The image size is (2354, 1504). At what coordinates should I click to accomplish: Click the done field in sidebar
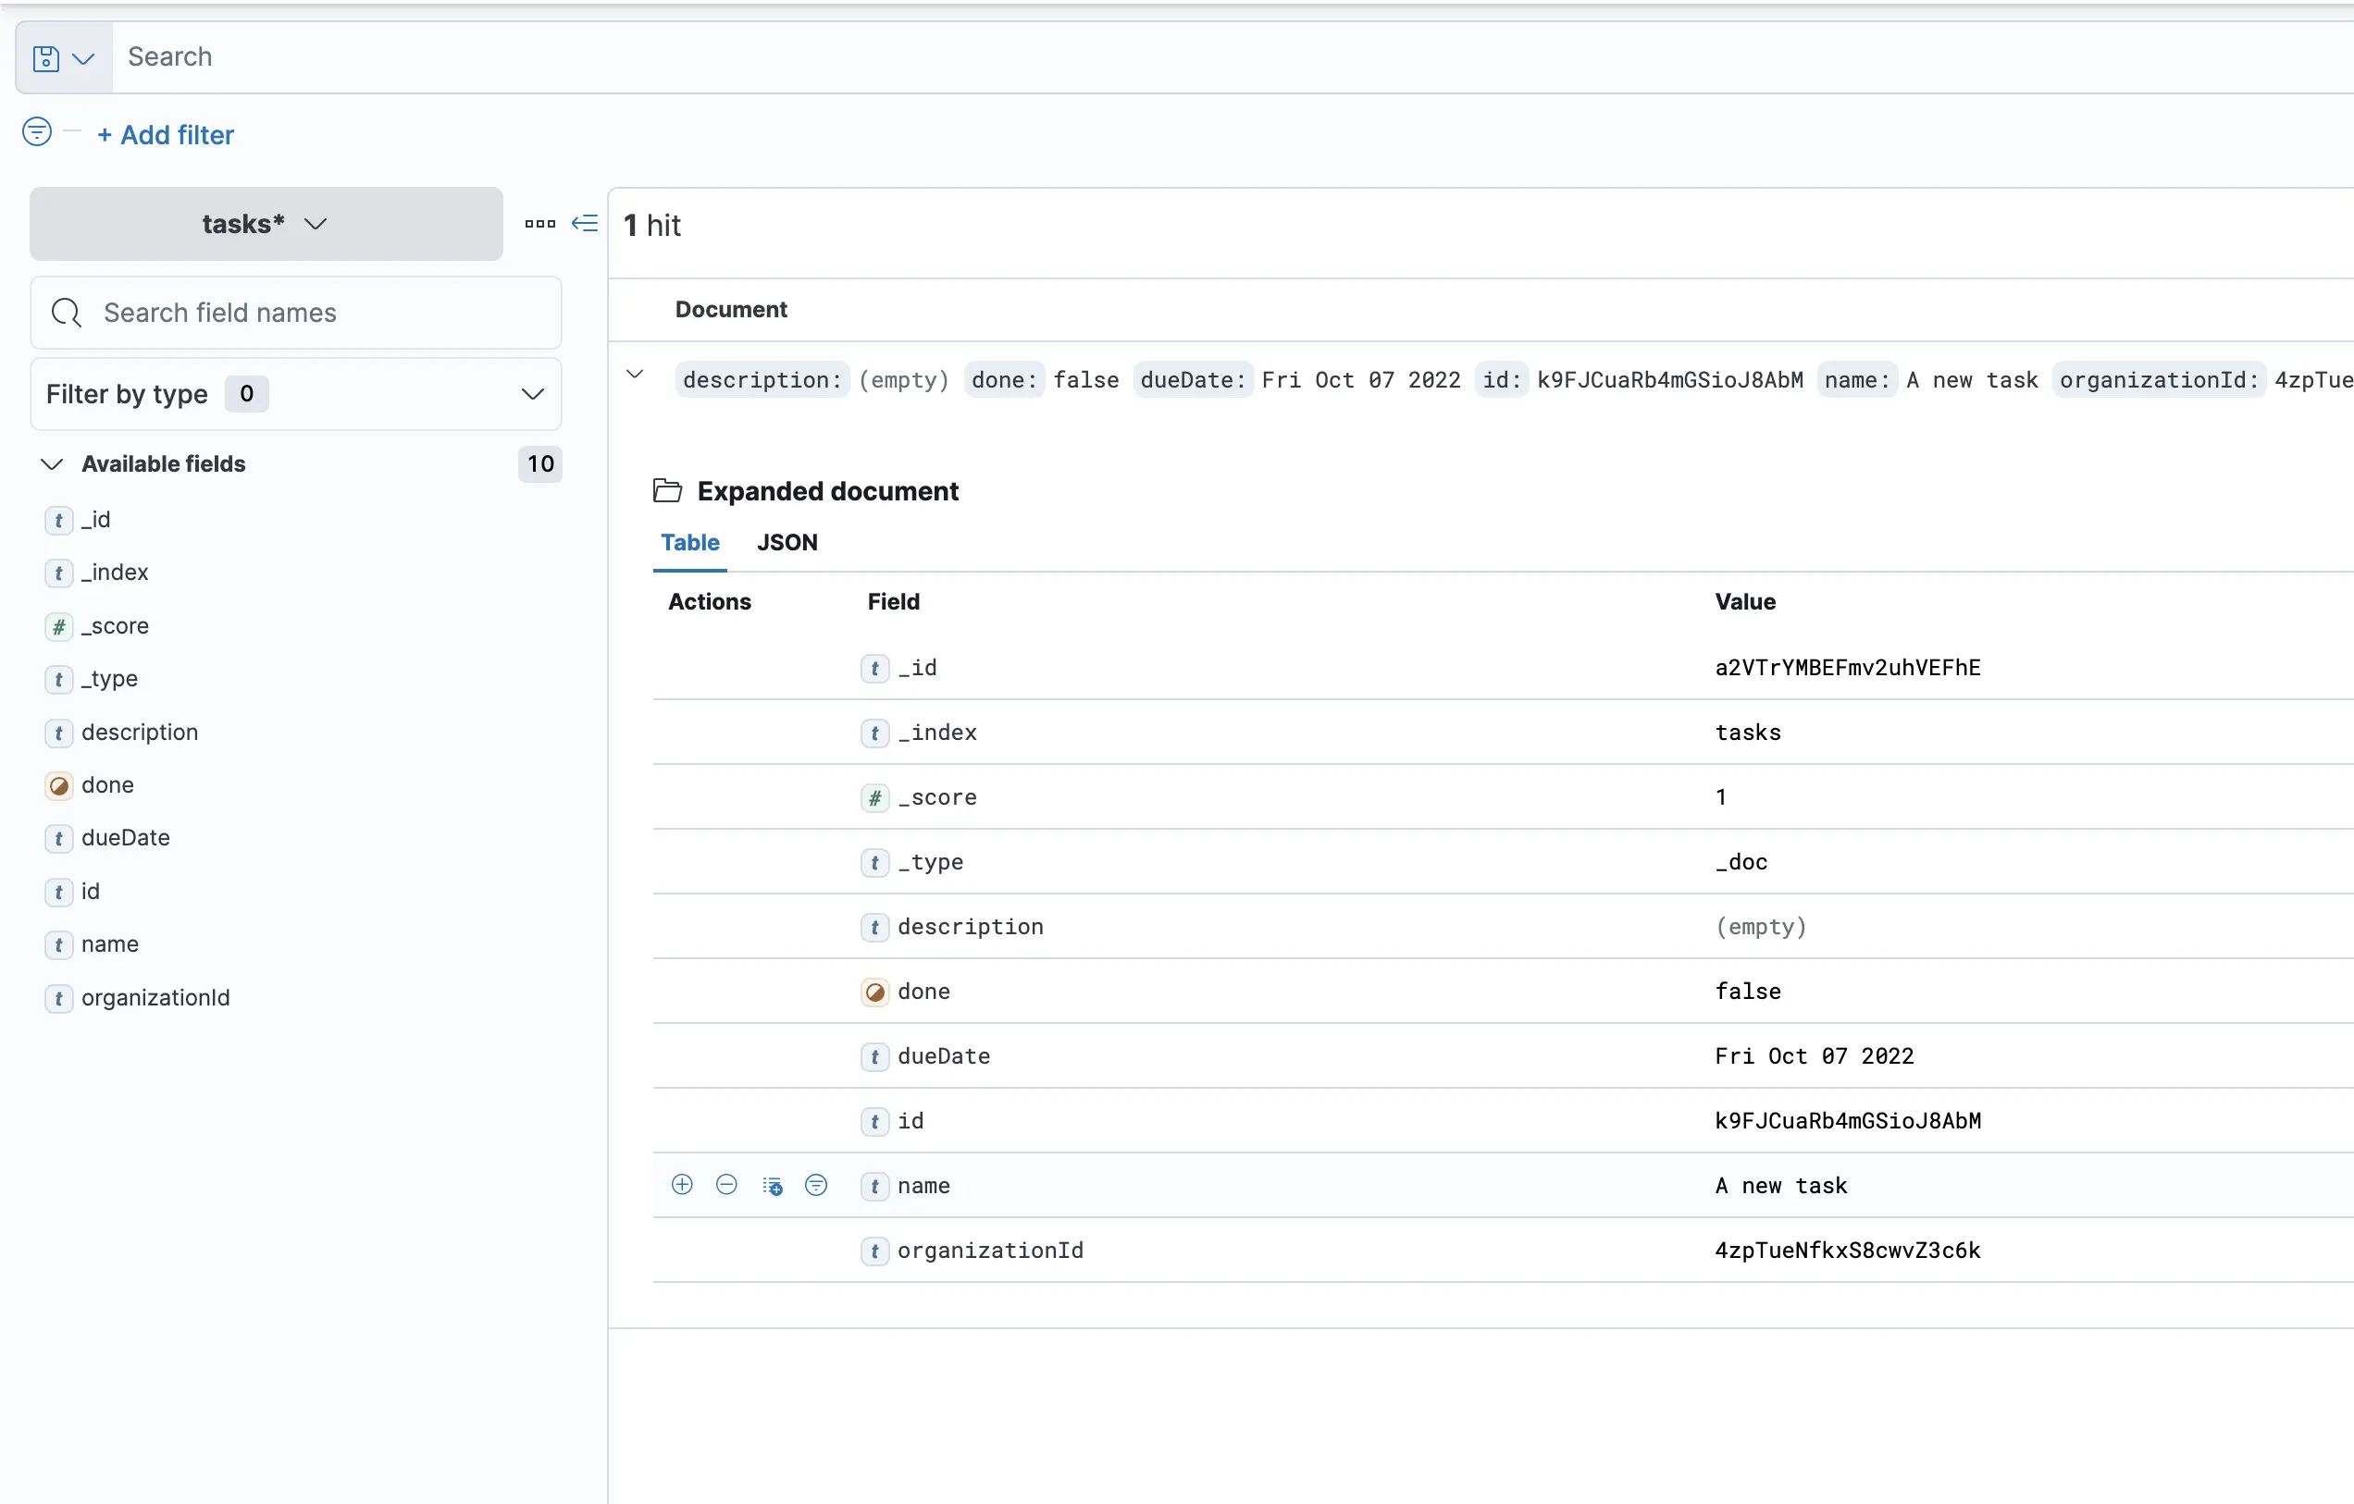click(x=107, y=784)
